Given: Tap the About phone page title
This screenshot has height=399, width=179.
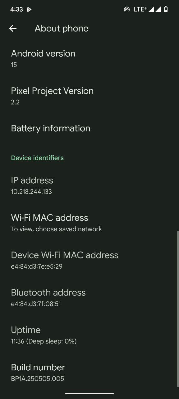Looking at the screenshot, I should click(62, 28).
